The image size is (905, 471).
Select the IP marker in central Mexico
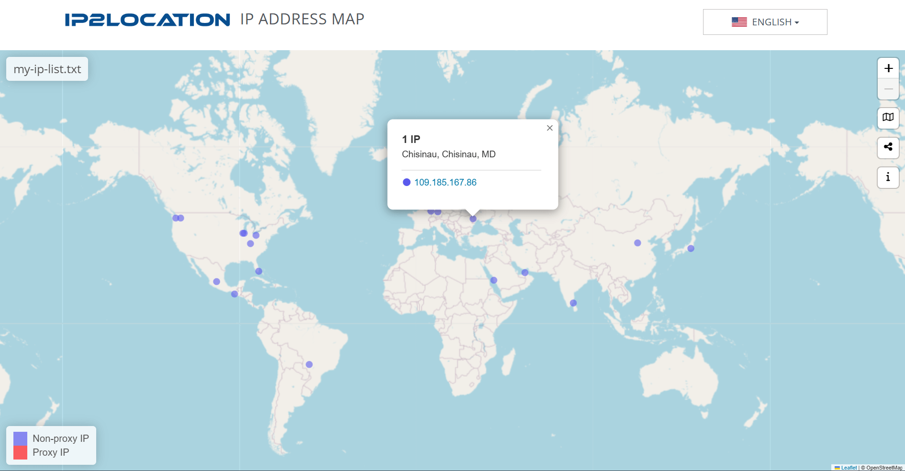pos(217,282)
